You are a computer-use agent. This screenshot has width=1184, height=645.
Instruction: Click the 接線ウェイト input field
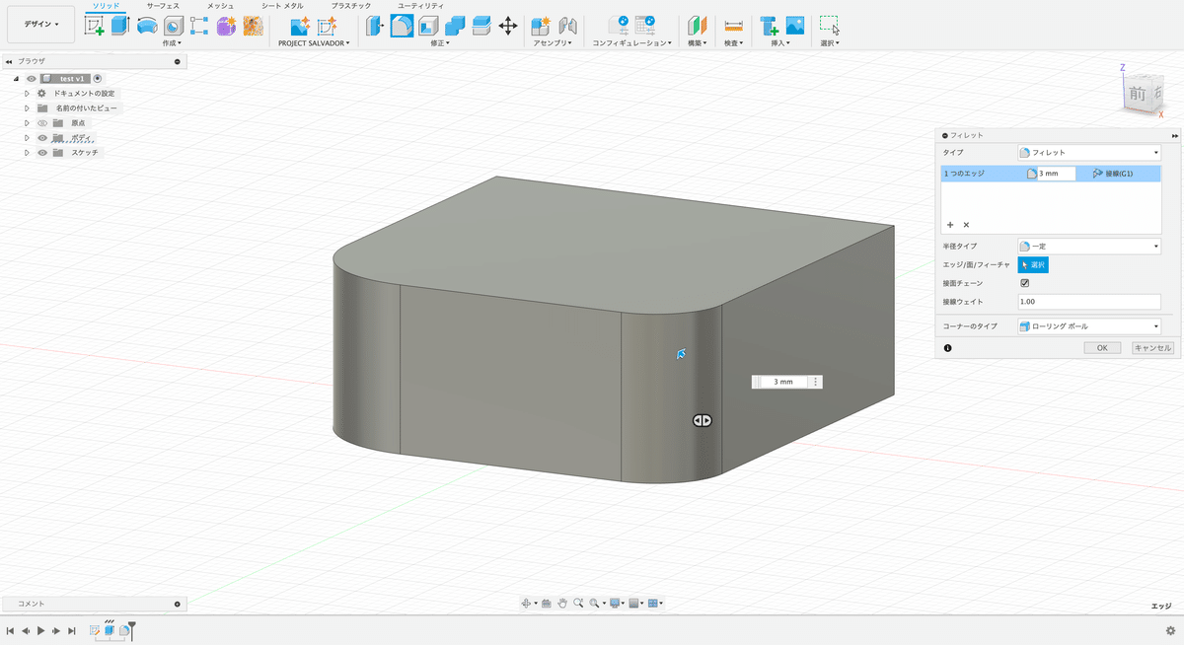pos(1088,302)
